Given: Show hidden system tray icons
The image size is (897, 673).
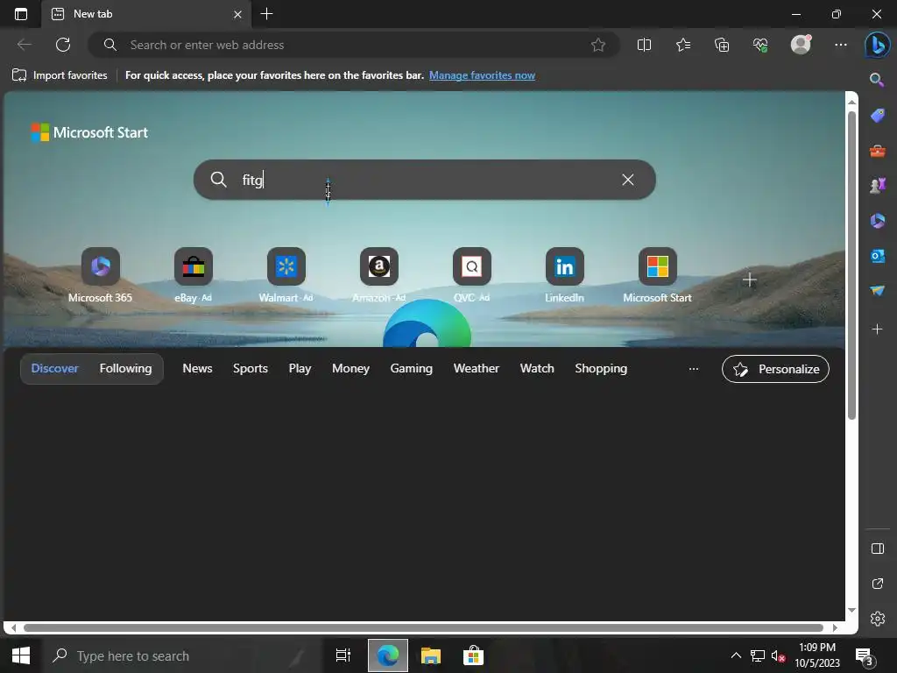Looking at the screenshot, I should 736,655.
